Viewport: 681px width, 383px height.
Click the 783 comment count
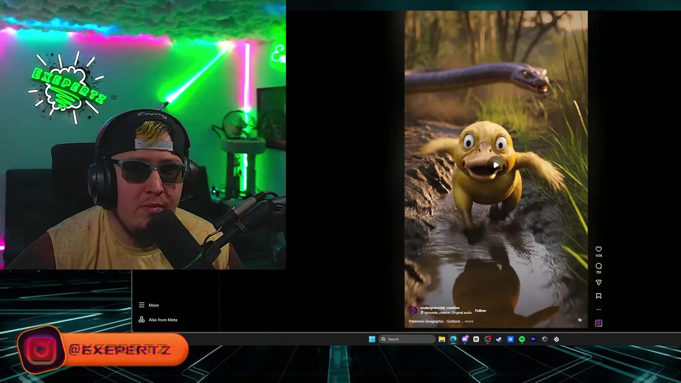599,272
